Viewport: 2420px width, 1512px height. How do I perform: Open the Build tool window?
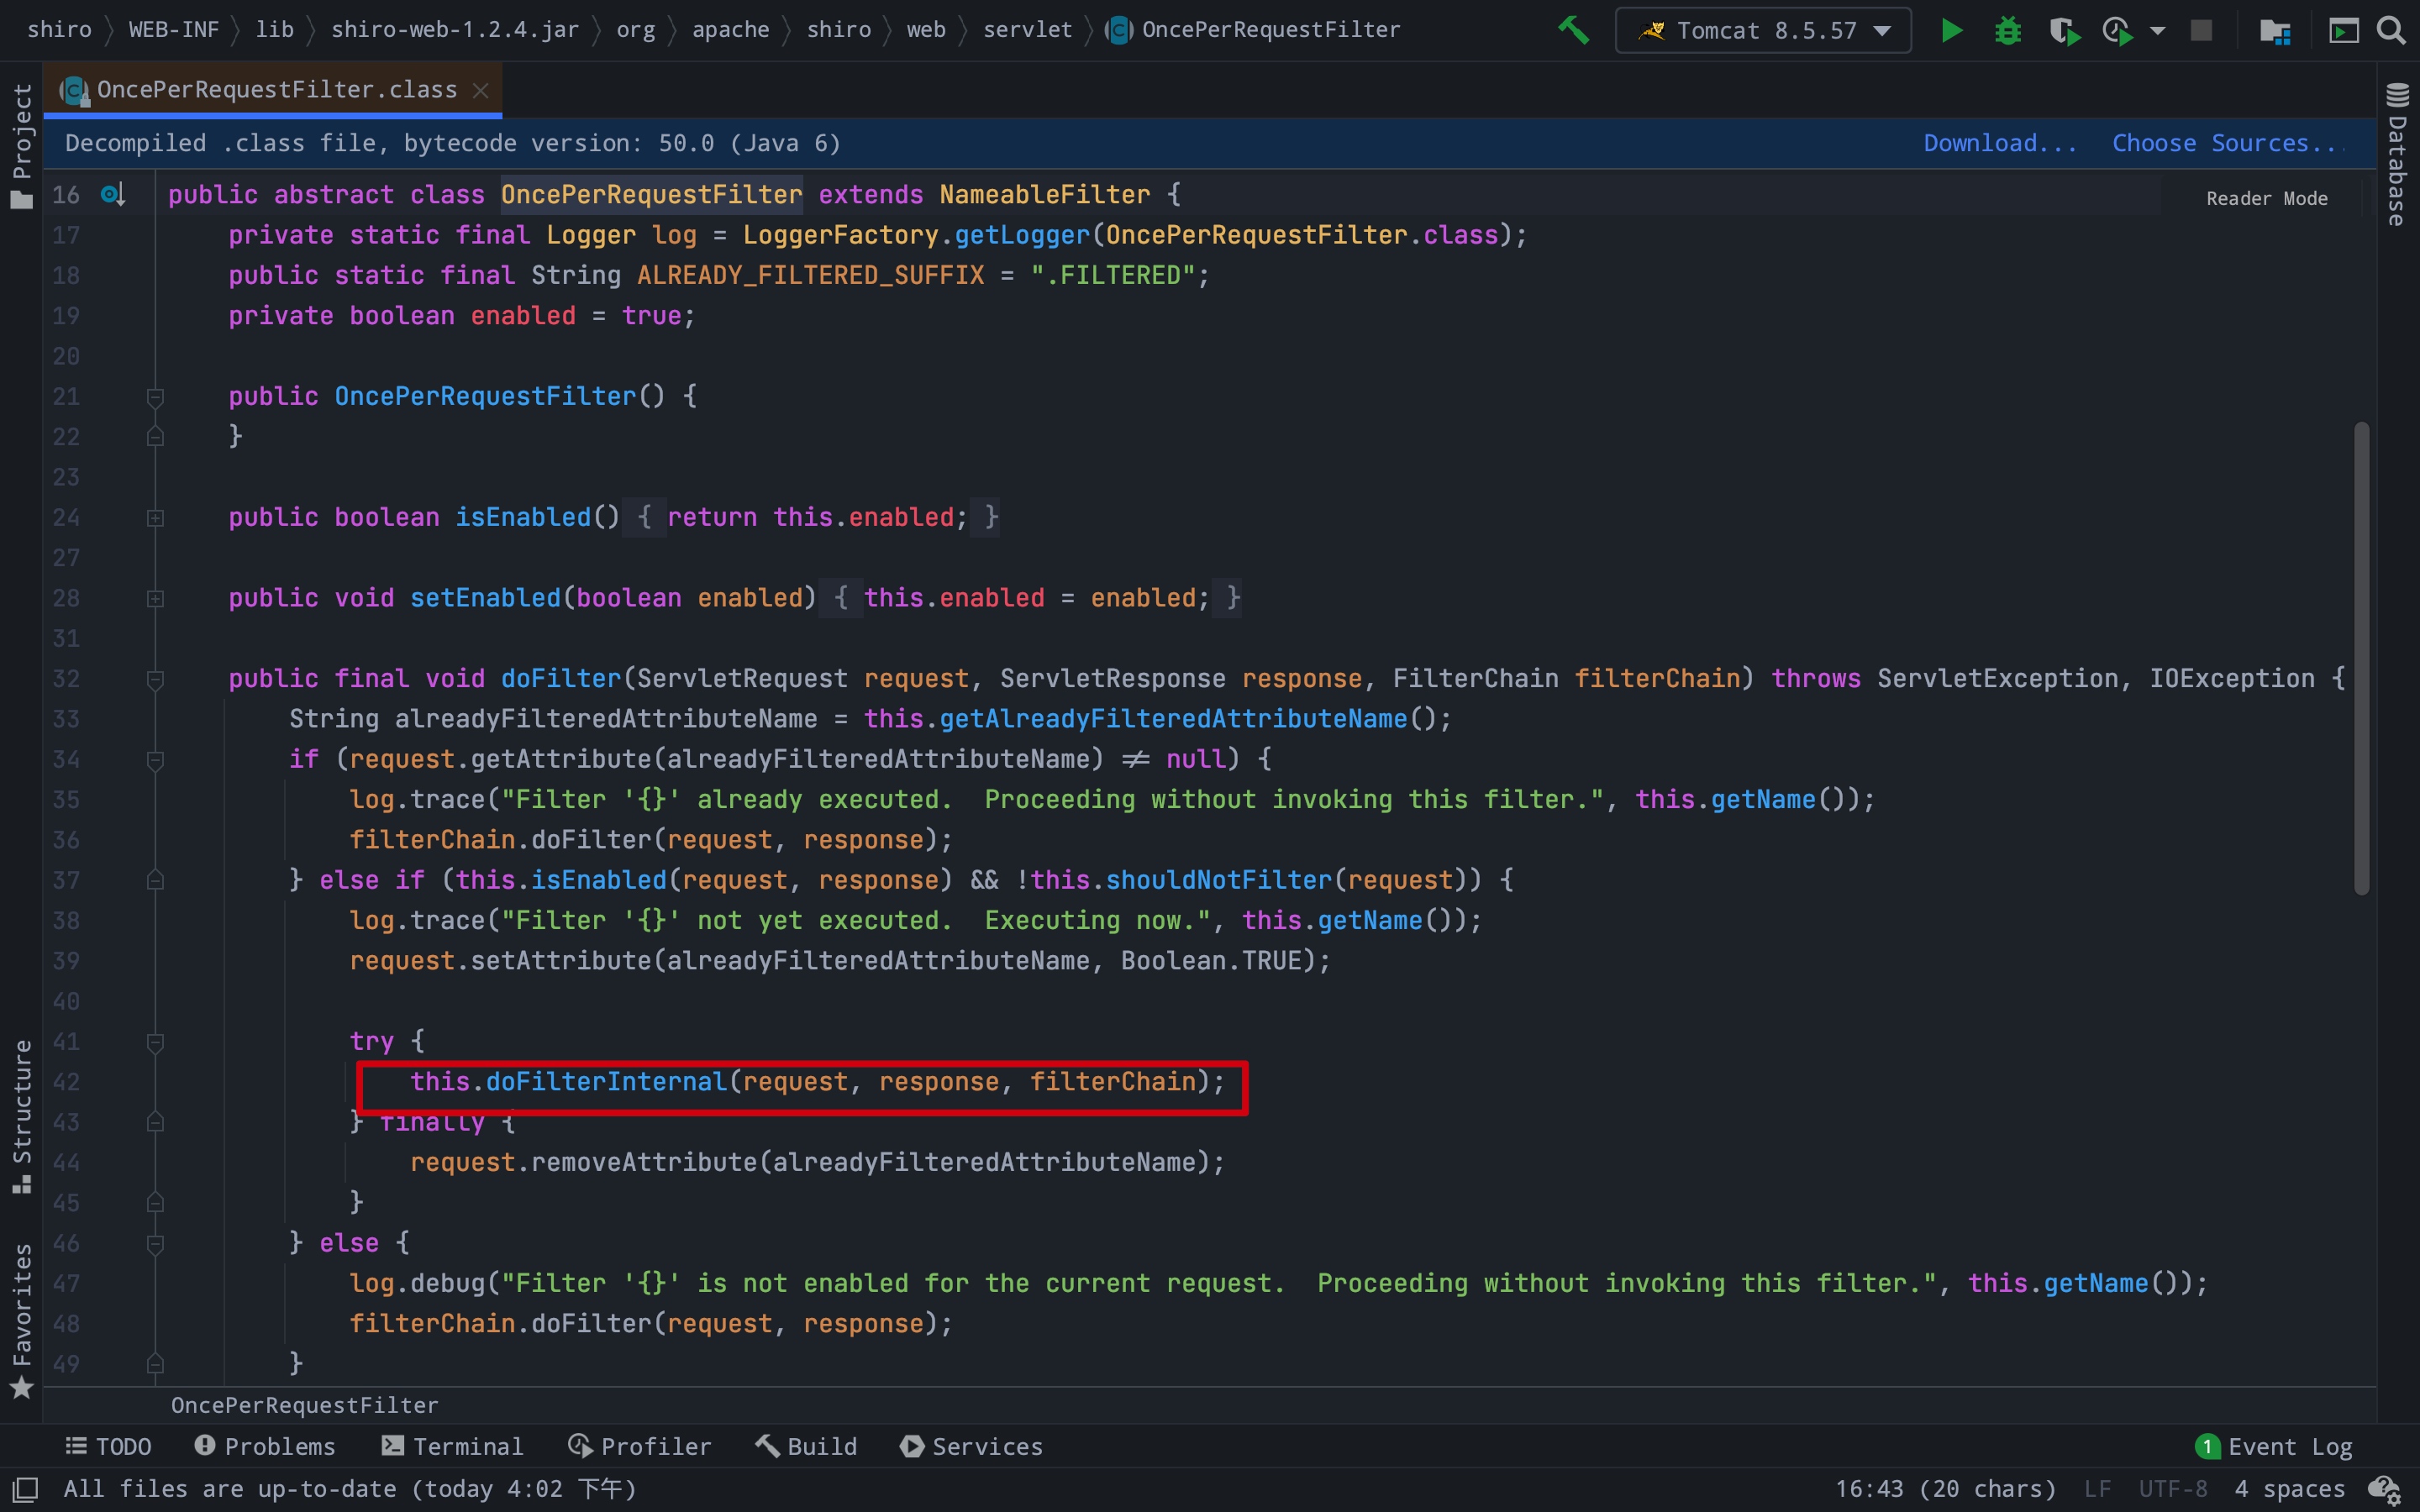(x=806, y=1446)
